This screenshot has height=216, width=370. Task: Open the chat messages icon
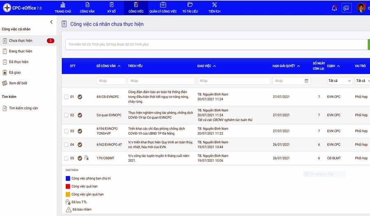pyautogui.click(x=347, y=8)
